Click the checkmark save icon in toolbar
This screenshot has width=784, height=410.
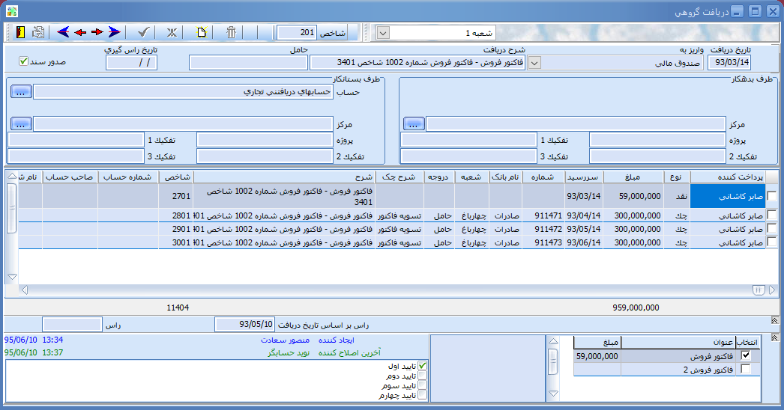[x=143, y=32]
